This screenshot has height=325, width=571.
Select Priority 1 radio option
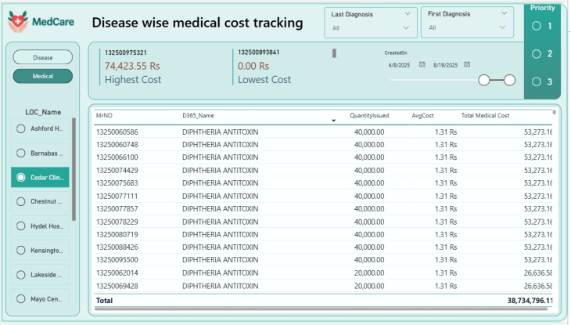click(536, 26)
